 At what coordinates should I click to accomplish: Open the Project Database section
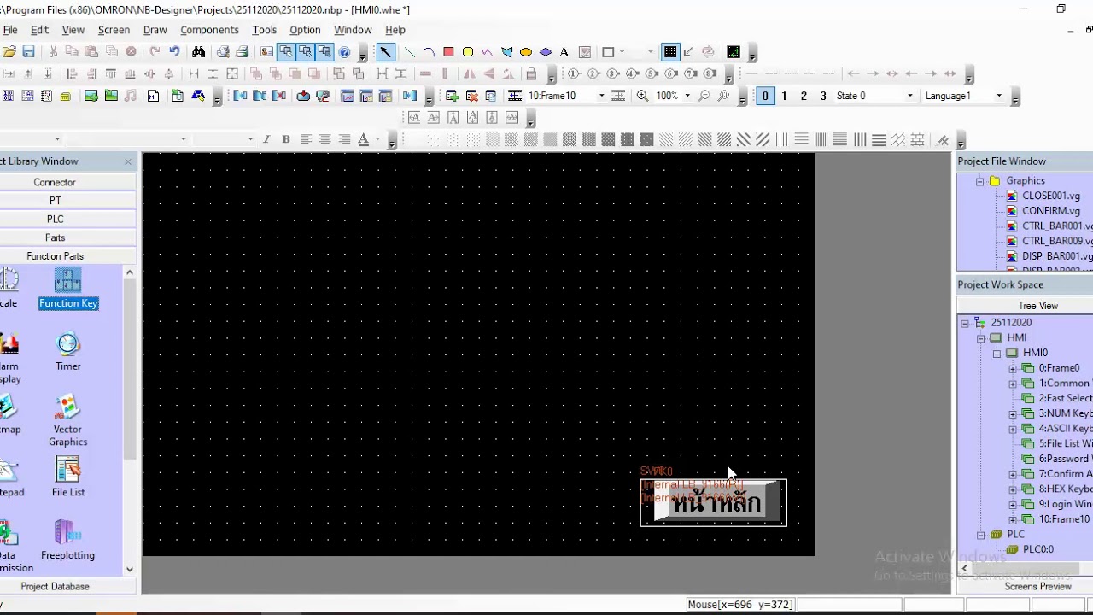click(x=55, y=587)
